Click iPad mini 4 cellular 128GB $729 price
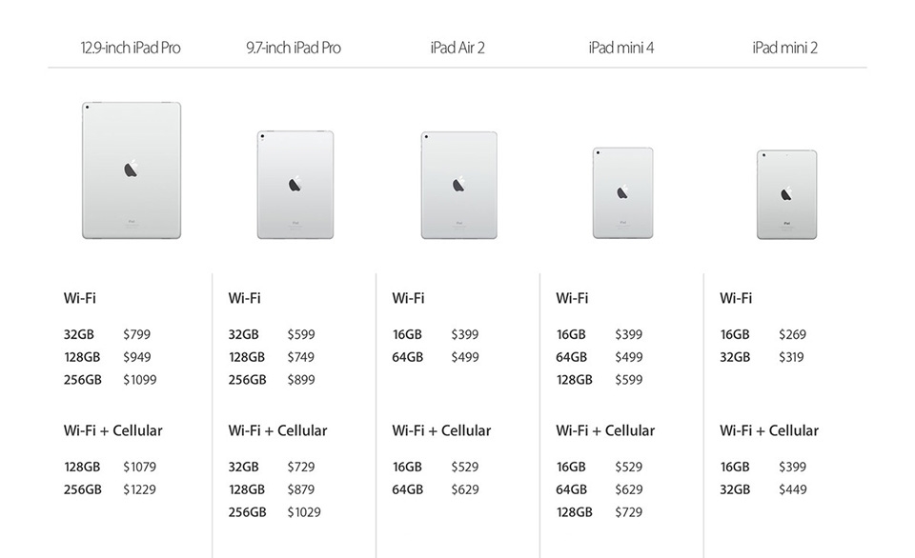The image size is (915, 558). pos(628,512)
